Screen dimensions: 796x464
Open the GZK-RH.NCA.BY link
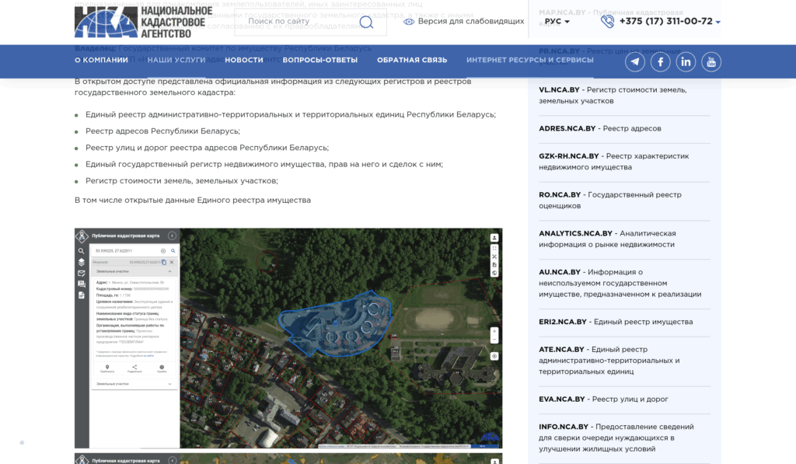614,162
